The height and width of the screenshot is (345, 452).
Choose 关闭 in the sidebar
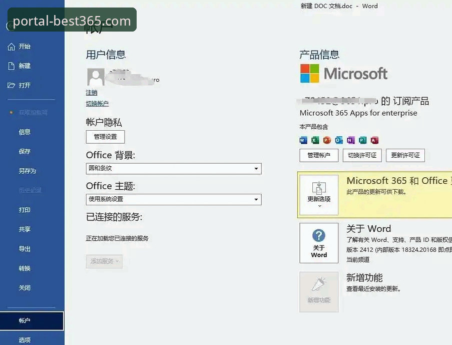pyautogui.click(x=25, y=288)
